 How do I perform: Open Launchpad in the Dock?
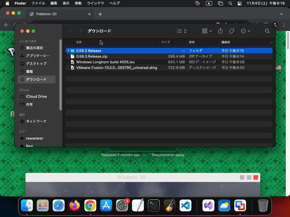[43, 205]
